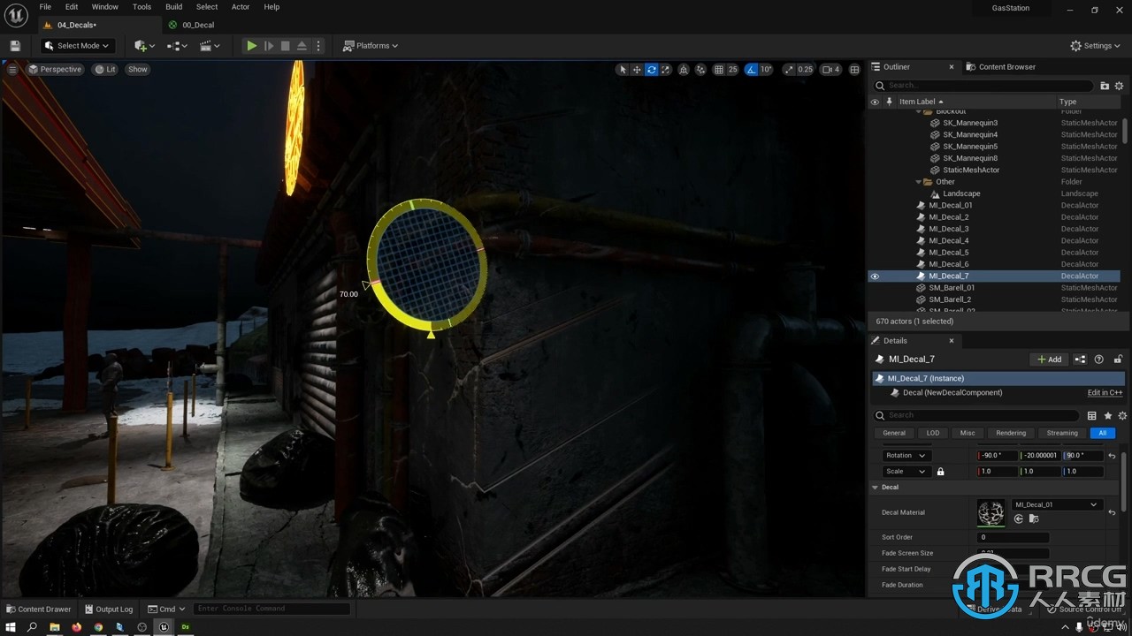Toggle the visibility column header eye
Viewport: 1132px width, 636px height.
875,102
